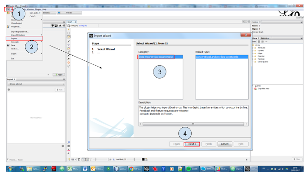Click the size ranking icon in Appearance panel
The height and width of the screenshot is (183, 306).
(x=56, y=25)
